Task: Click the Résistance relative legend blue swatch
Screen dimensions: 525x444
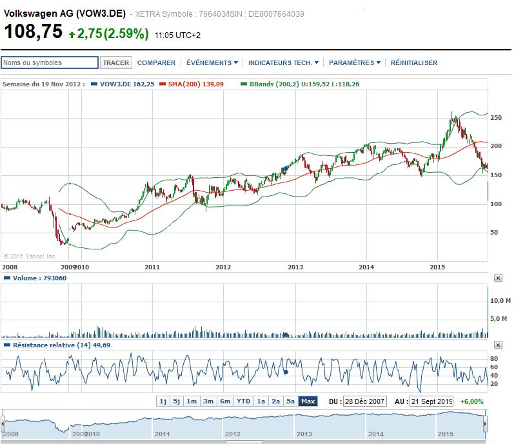Action: tap(7, 345)
